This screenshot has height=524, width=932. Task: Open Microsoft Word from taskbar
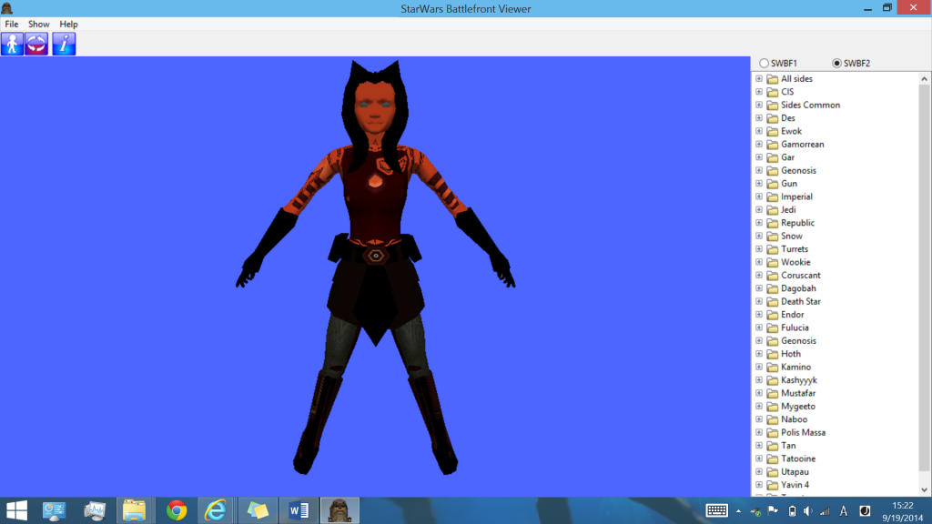pos(299,510)
